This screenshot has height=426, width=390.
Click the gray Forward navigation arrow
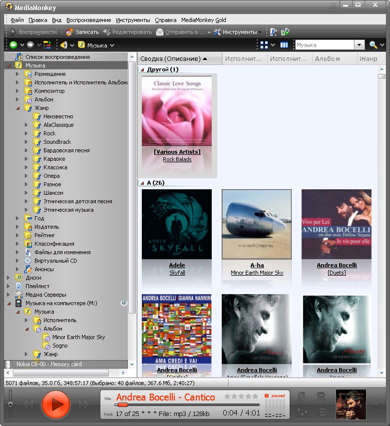tap(30, 45)
